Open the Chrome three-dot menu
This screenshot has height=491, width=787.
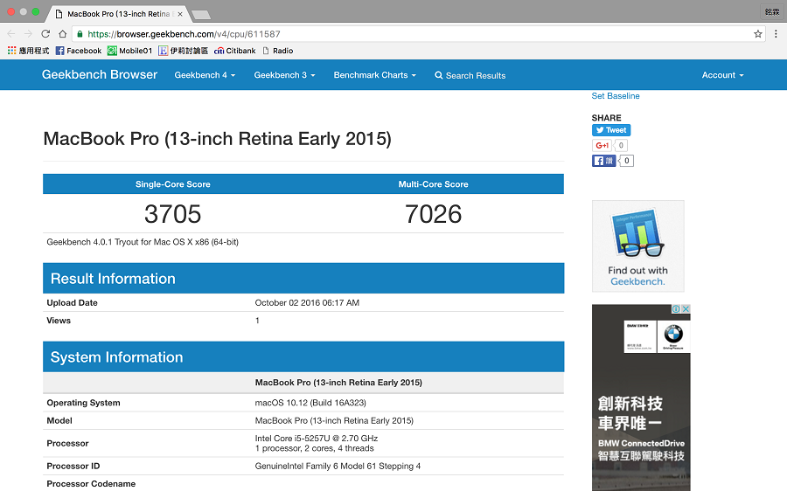tap(776, 33)
